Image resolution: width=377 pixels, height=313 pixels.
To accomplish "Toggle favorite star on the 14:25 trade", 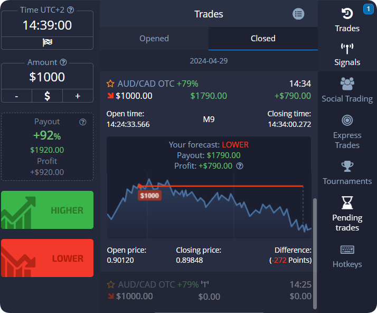I will (x=110, y=284).
